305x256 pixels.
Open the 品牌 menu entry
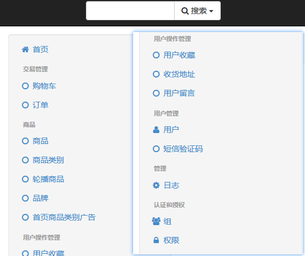click(x=40, y=198)
